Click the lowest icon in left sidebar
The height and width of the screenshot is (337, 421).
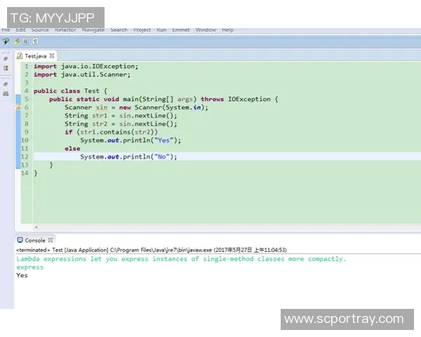click(6, 93)
